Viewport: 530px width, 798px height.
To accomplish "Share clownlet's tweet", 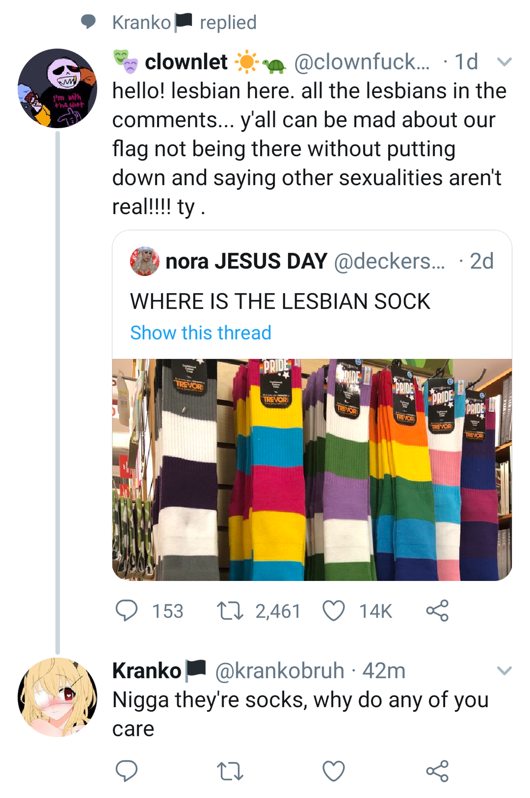I will pyautogui.click(x=437, y=610).
